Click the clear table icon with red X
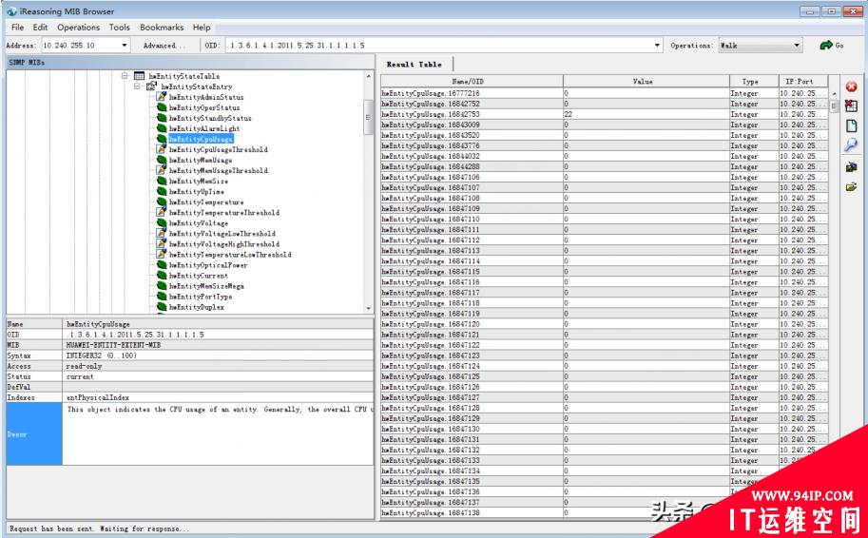This screenshot has width=868, height=538. (851, 106)
